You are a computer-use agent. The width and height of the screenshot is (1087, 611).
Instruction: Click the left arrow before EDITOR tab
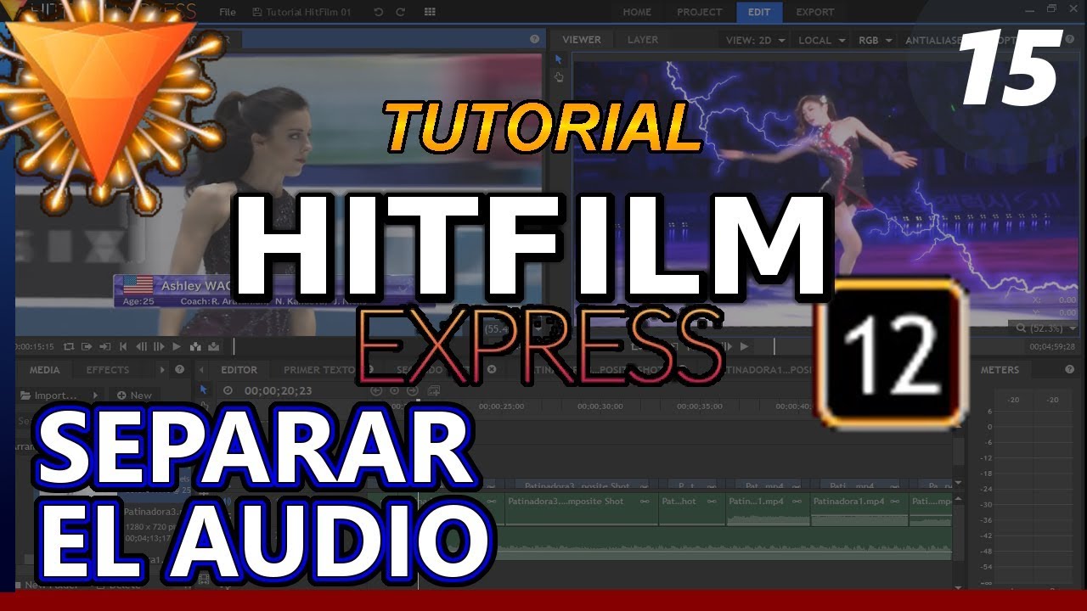point(202,370)
